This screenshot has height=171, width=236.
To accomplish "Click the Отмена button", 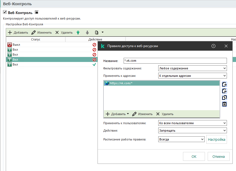I will [x=218, y=156].
